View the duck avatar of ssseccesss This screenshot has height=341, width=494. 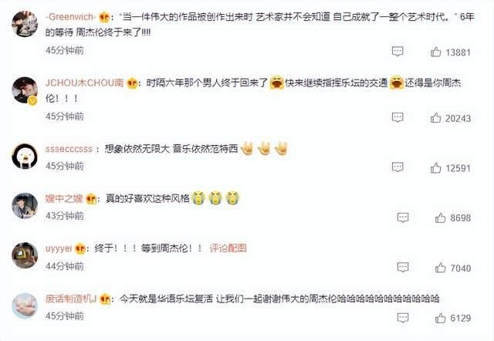(25, 156)
